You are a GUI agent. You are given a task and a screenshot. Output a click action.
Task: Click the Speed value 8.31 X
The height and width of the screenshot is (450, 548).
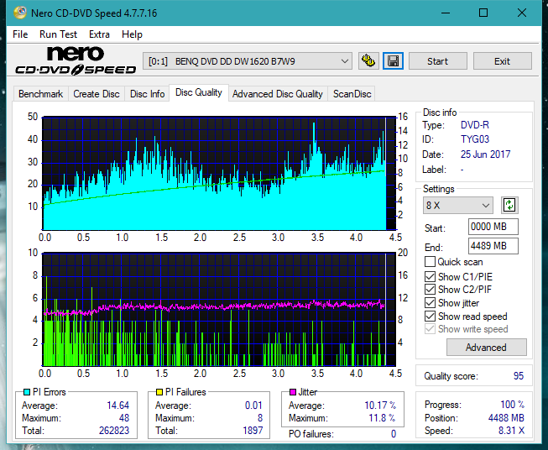(511, 431)
